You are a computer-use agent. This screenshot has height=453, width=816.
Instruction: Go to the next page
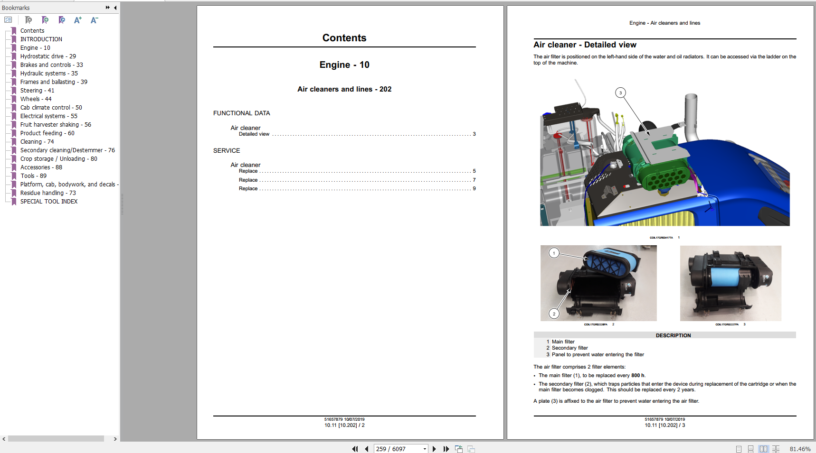click(434, 449)
